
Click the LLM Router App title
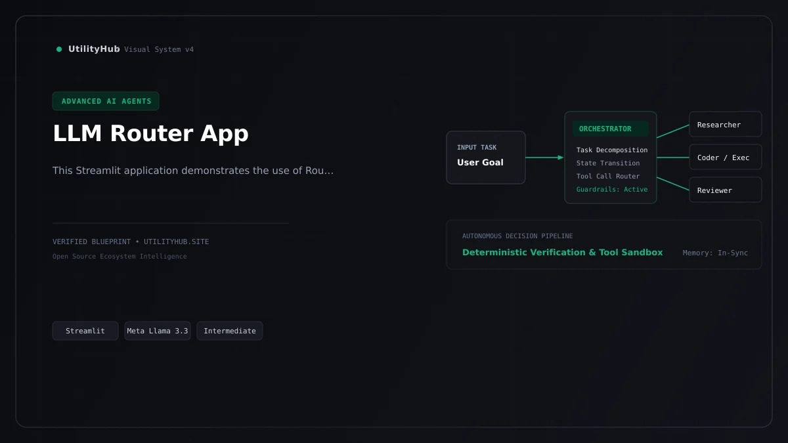click(150, 133)
